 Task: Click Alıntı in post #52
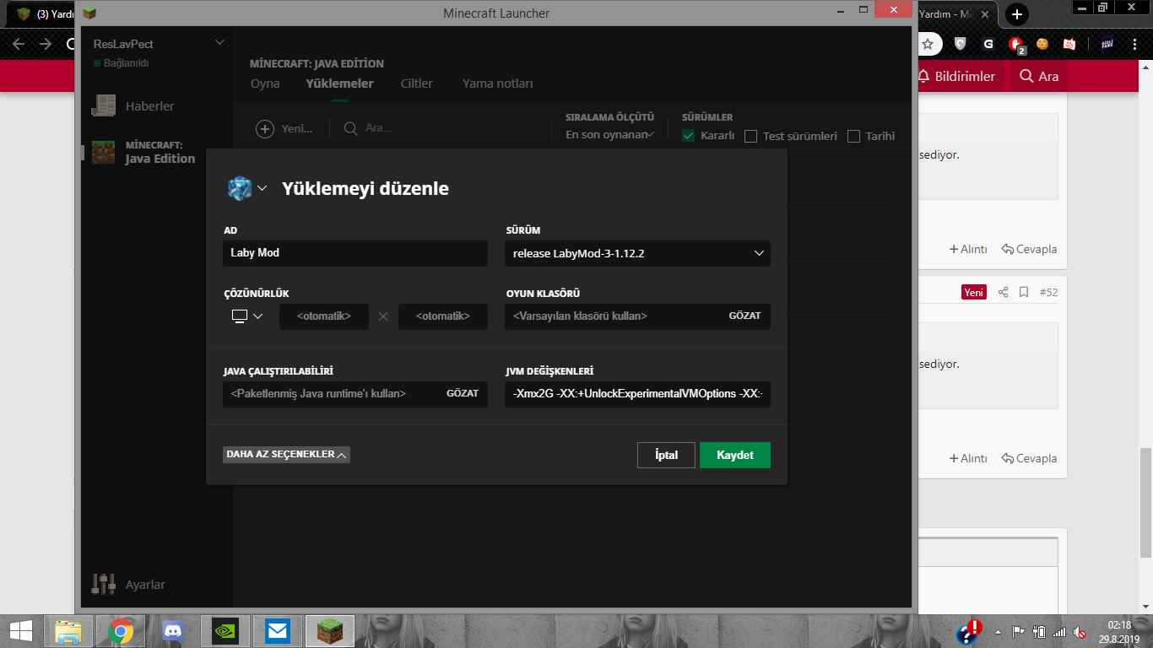[x=968, y=458]
